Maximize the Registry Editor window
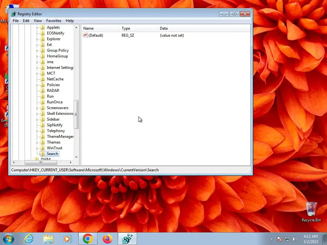 pos(234,14)
